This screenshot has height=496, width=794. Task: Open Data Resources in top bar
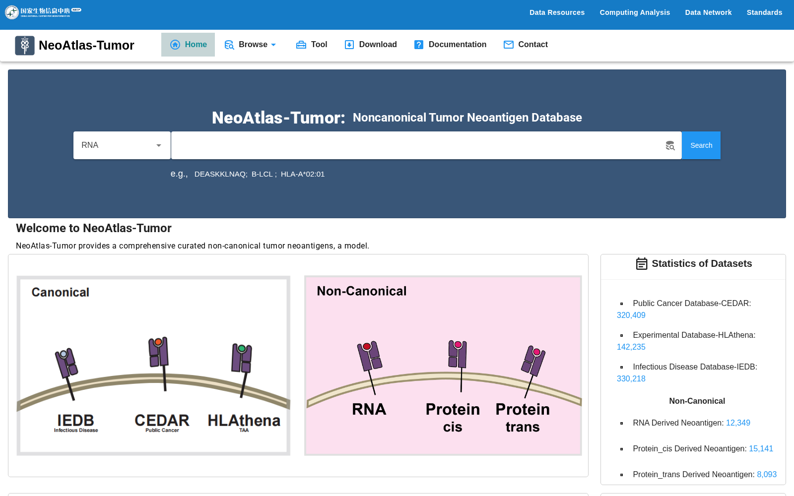tap(557, 12)
